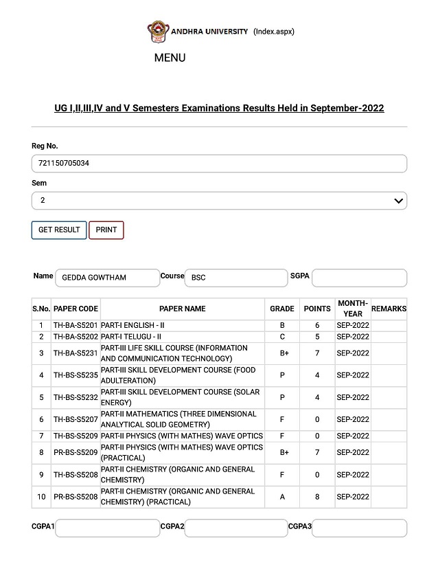Click paper code TH-BS-S5232
The height and width of the screenshot is (567, 438).
76,397
